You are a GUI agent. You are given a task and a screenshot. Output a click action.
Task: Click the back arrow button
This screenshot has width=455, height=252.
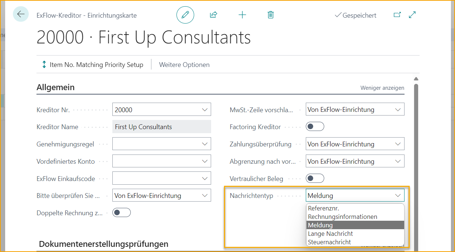pos(21,14)
